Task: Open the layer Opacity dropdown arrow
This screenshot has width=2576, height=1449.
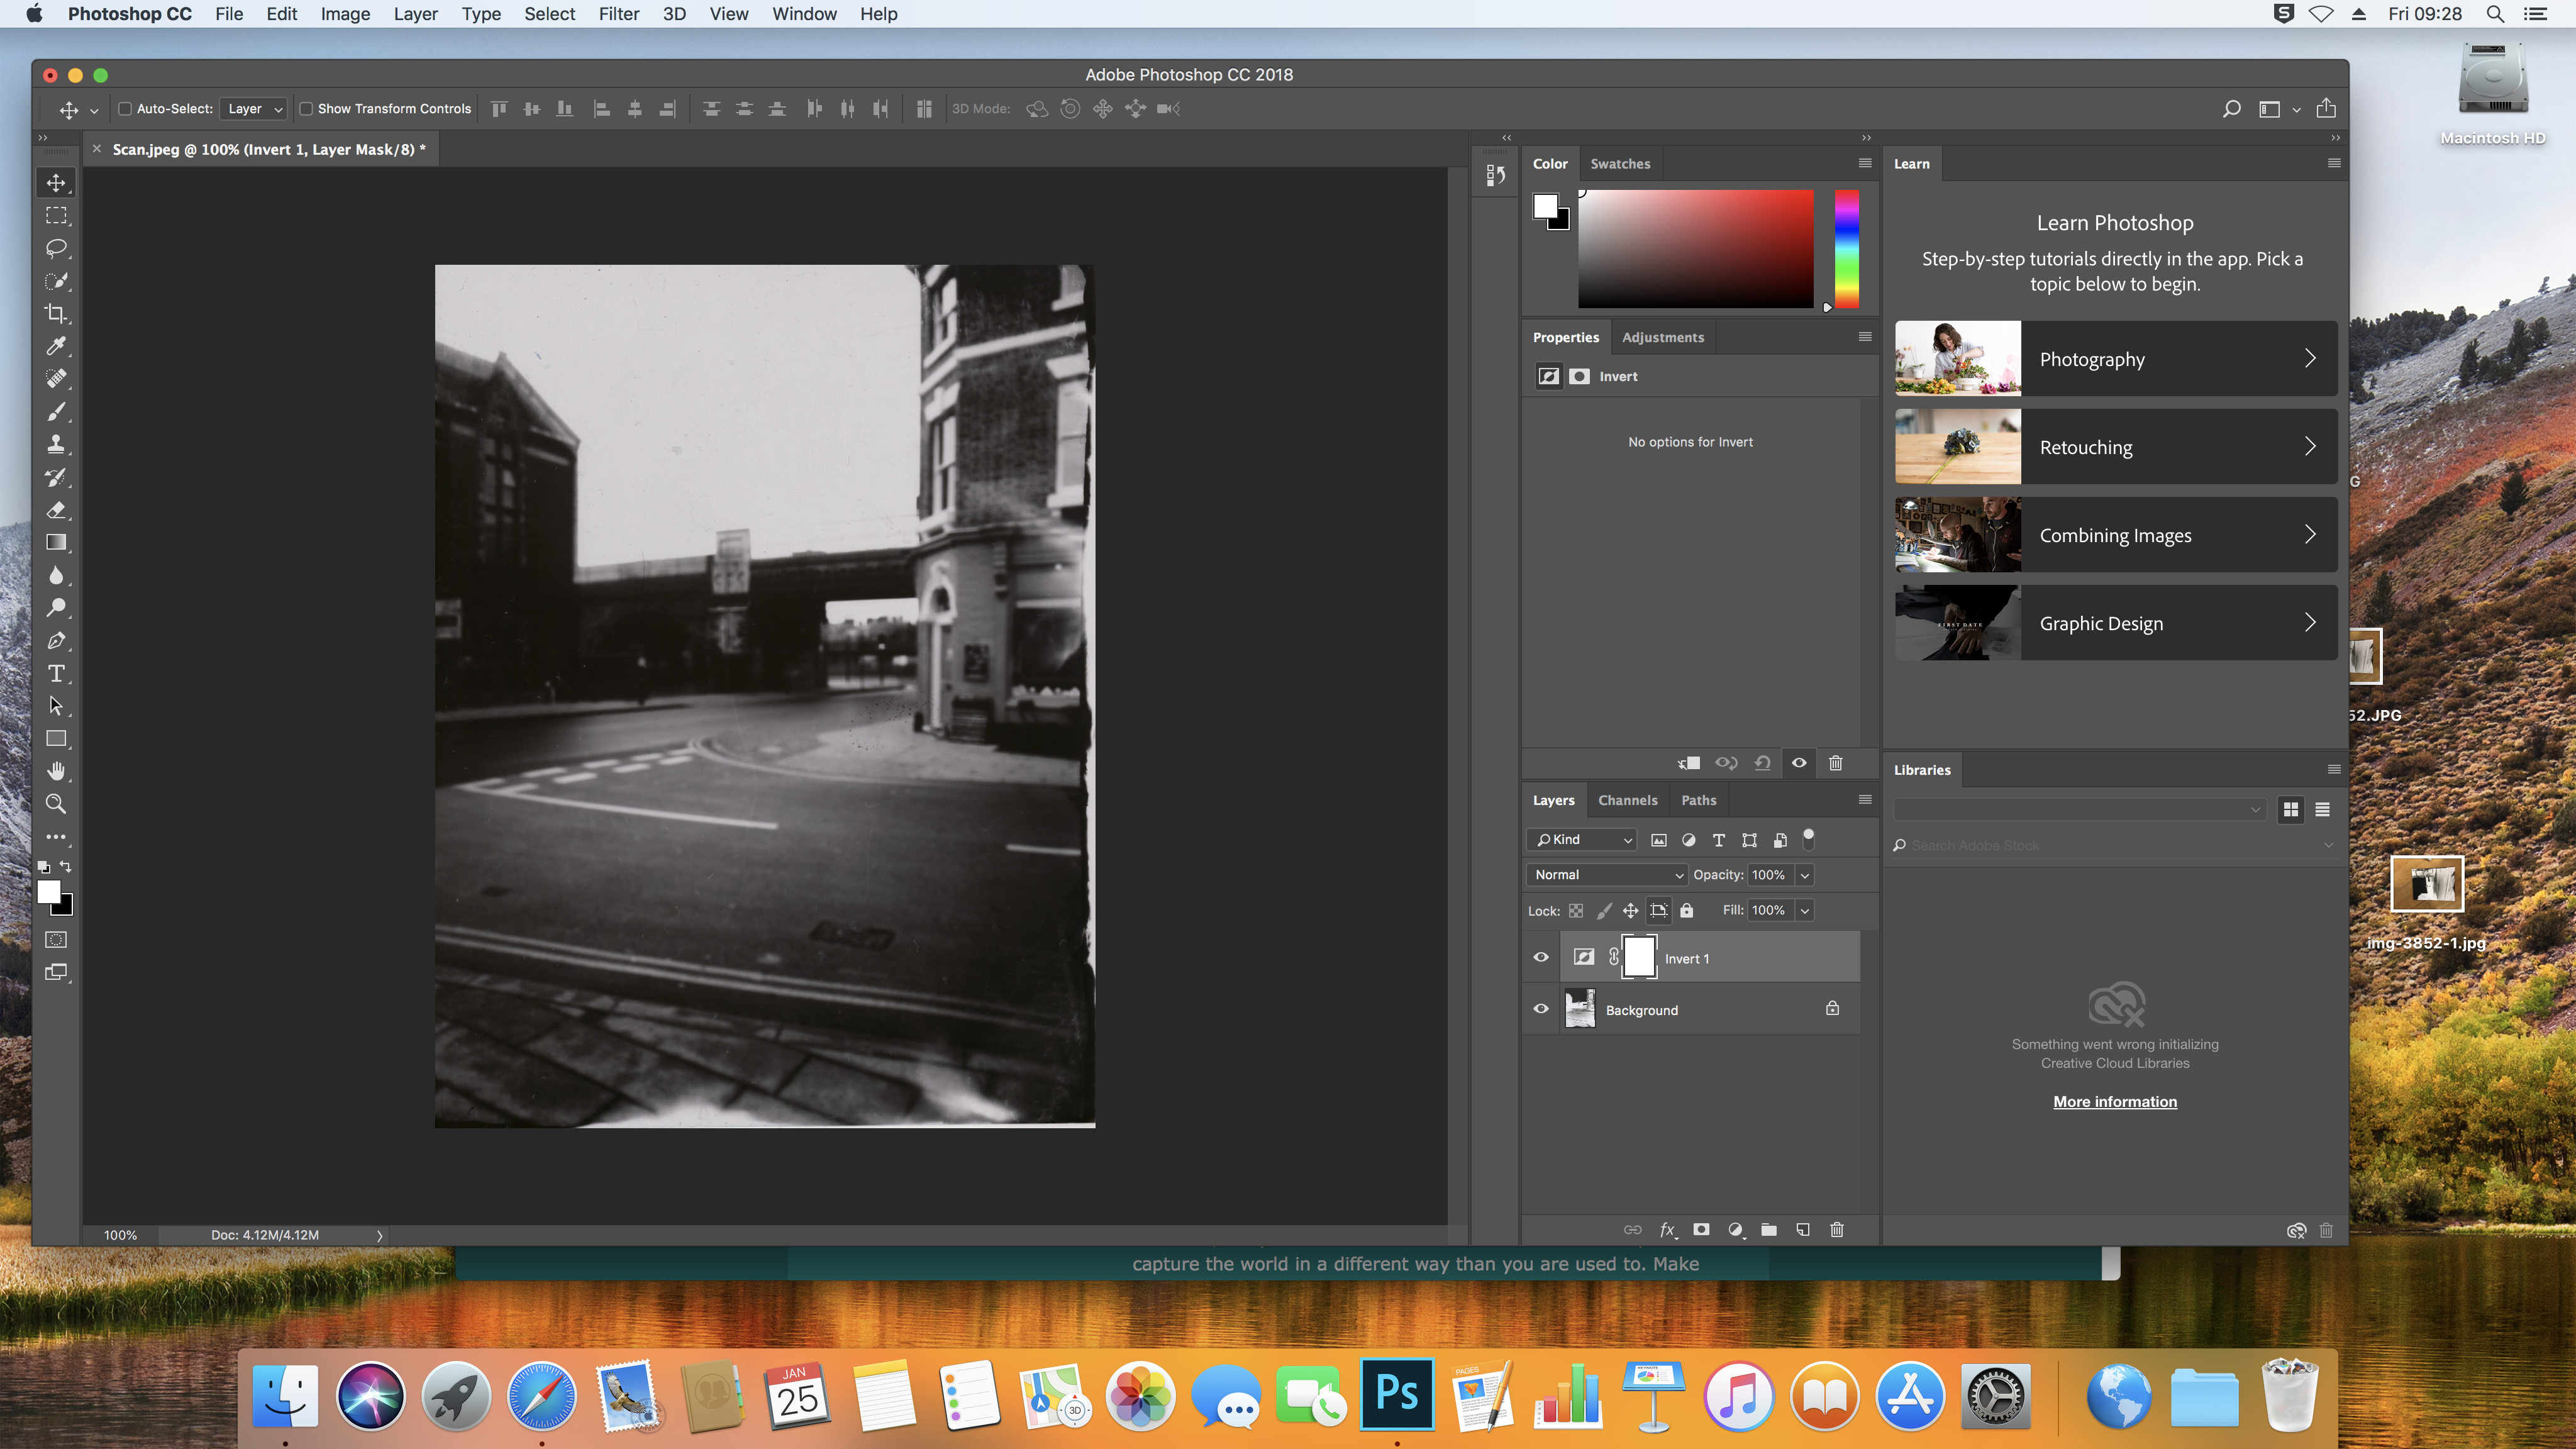Action: point(1805,875)
